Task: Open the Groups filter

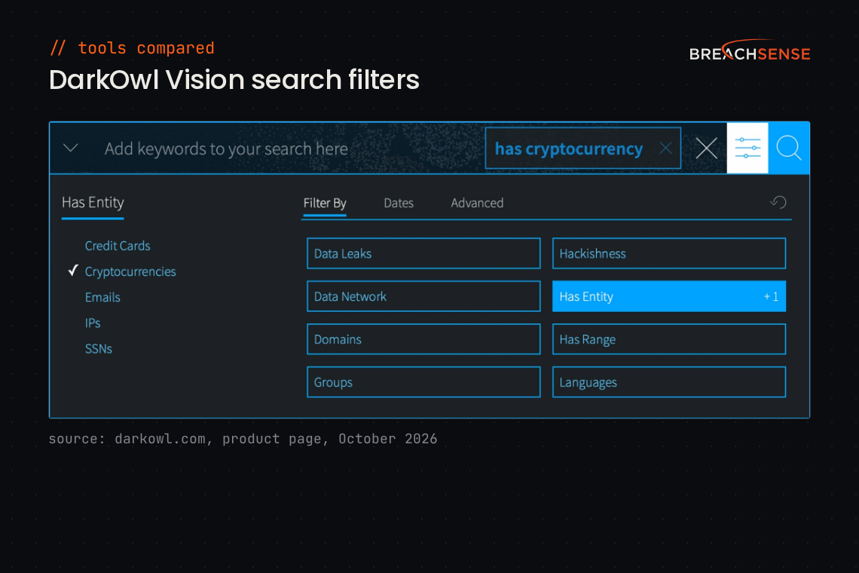Action: pos(423,381)
